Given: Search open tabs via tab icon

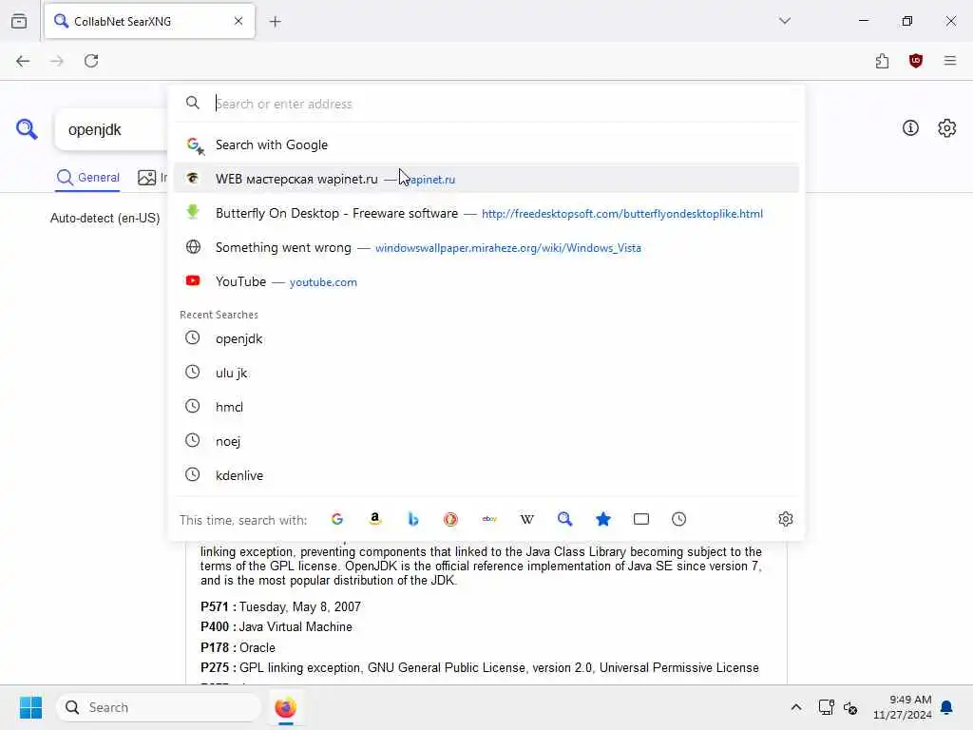Looking at the screenshot, I should (641, 519).
